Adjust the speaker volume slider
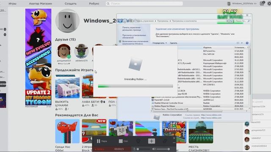 pos(163,149)
